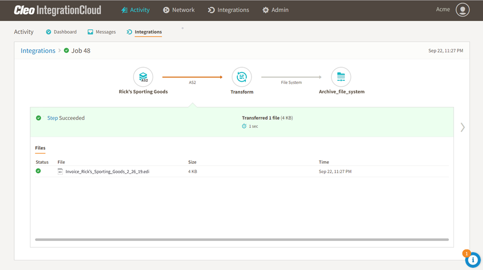Click the green file status checkmark
Viewport: 483px width, 270px height.
(x=38, y=171)
